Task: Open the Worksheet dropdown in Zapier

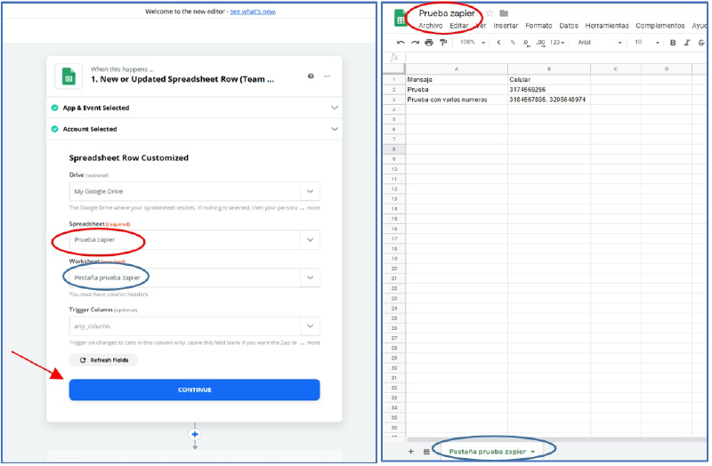Action: click(x=194, y=277)
